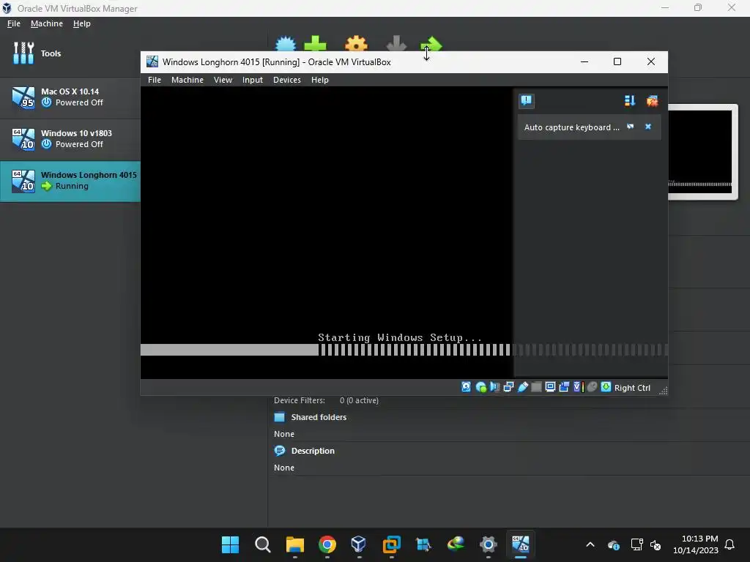Click the display indicator in VM status bar
Viewport: 750px width, 562px height.
pyautogui.click(x=550, y=387)
